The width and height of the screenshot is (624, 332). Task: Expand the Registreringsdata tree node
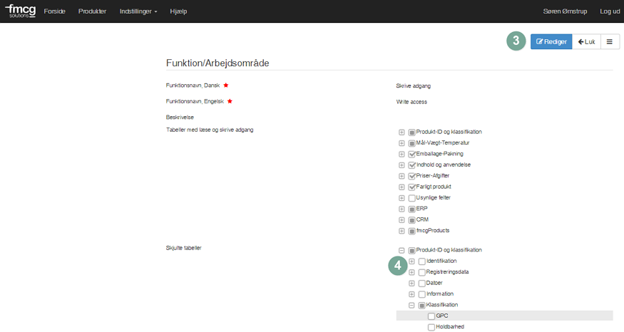tap(411, 272)
